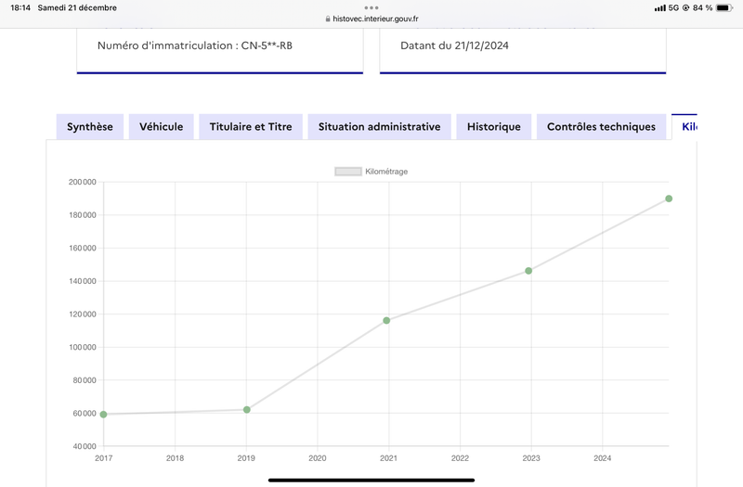Click the 180 000 y-axis label

(83, 215)
